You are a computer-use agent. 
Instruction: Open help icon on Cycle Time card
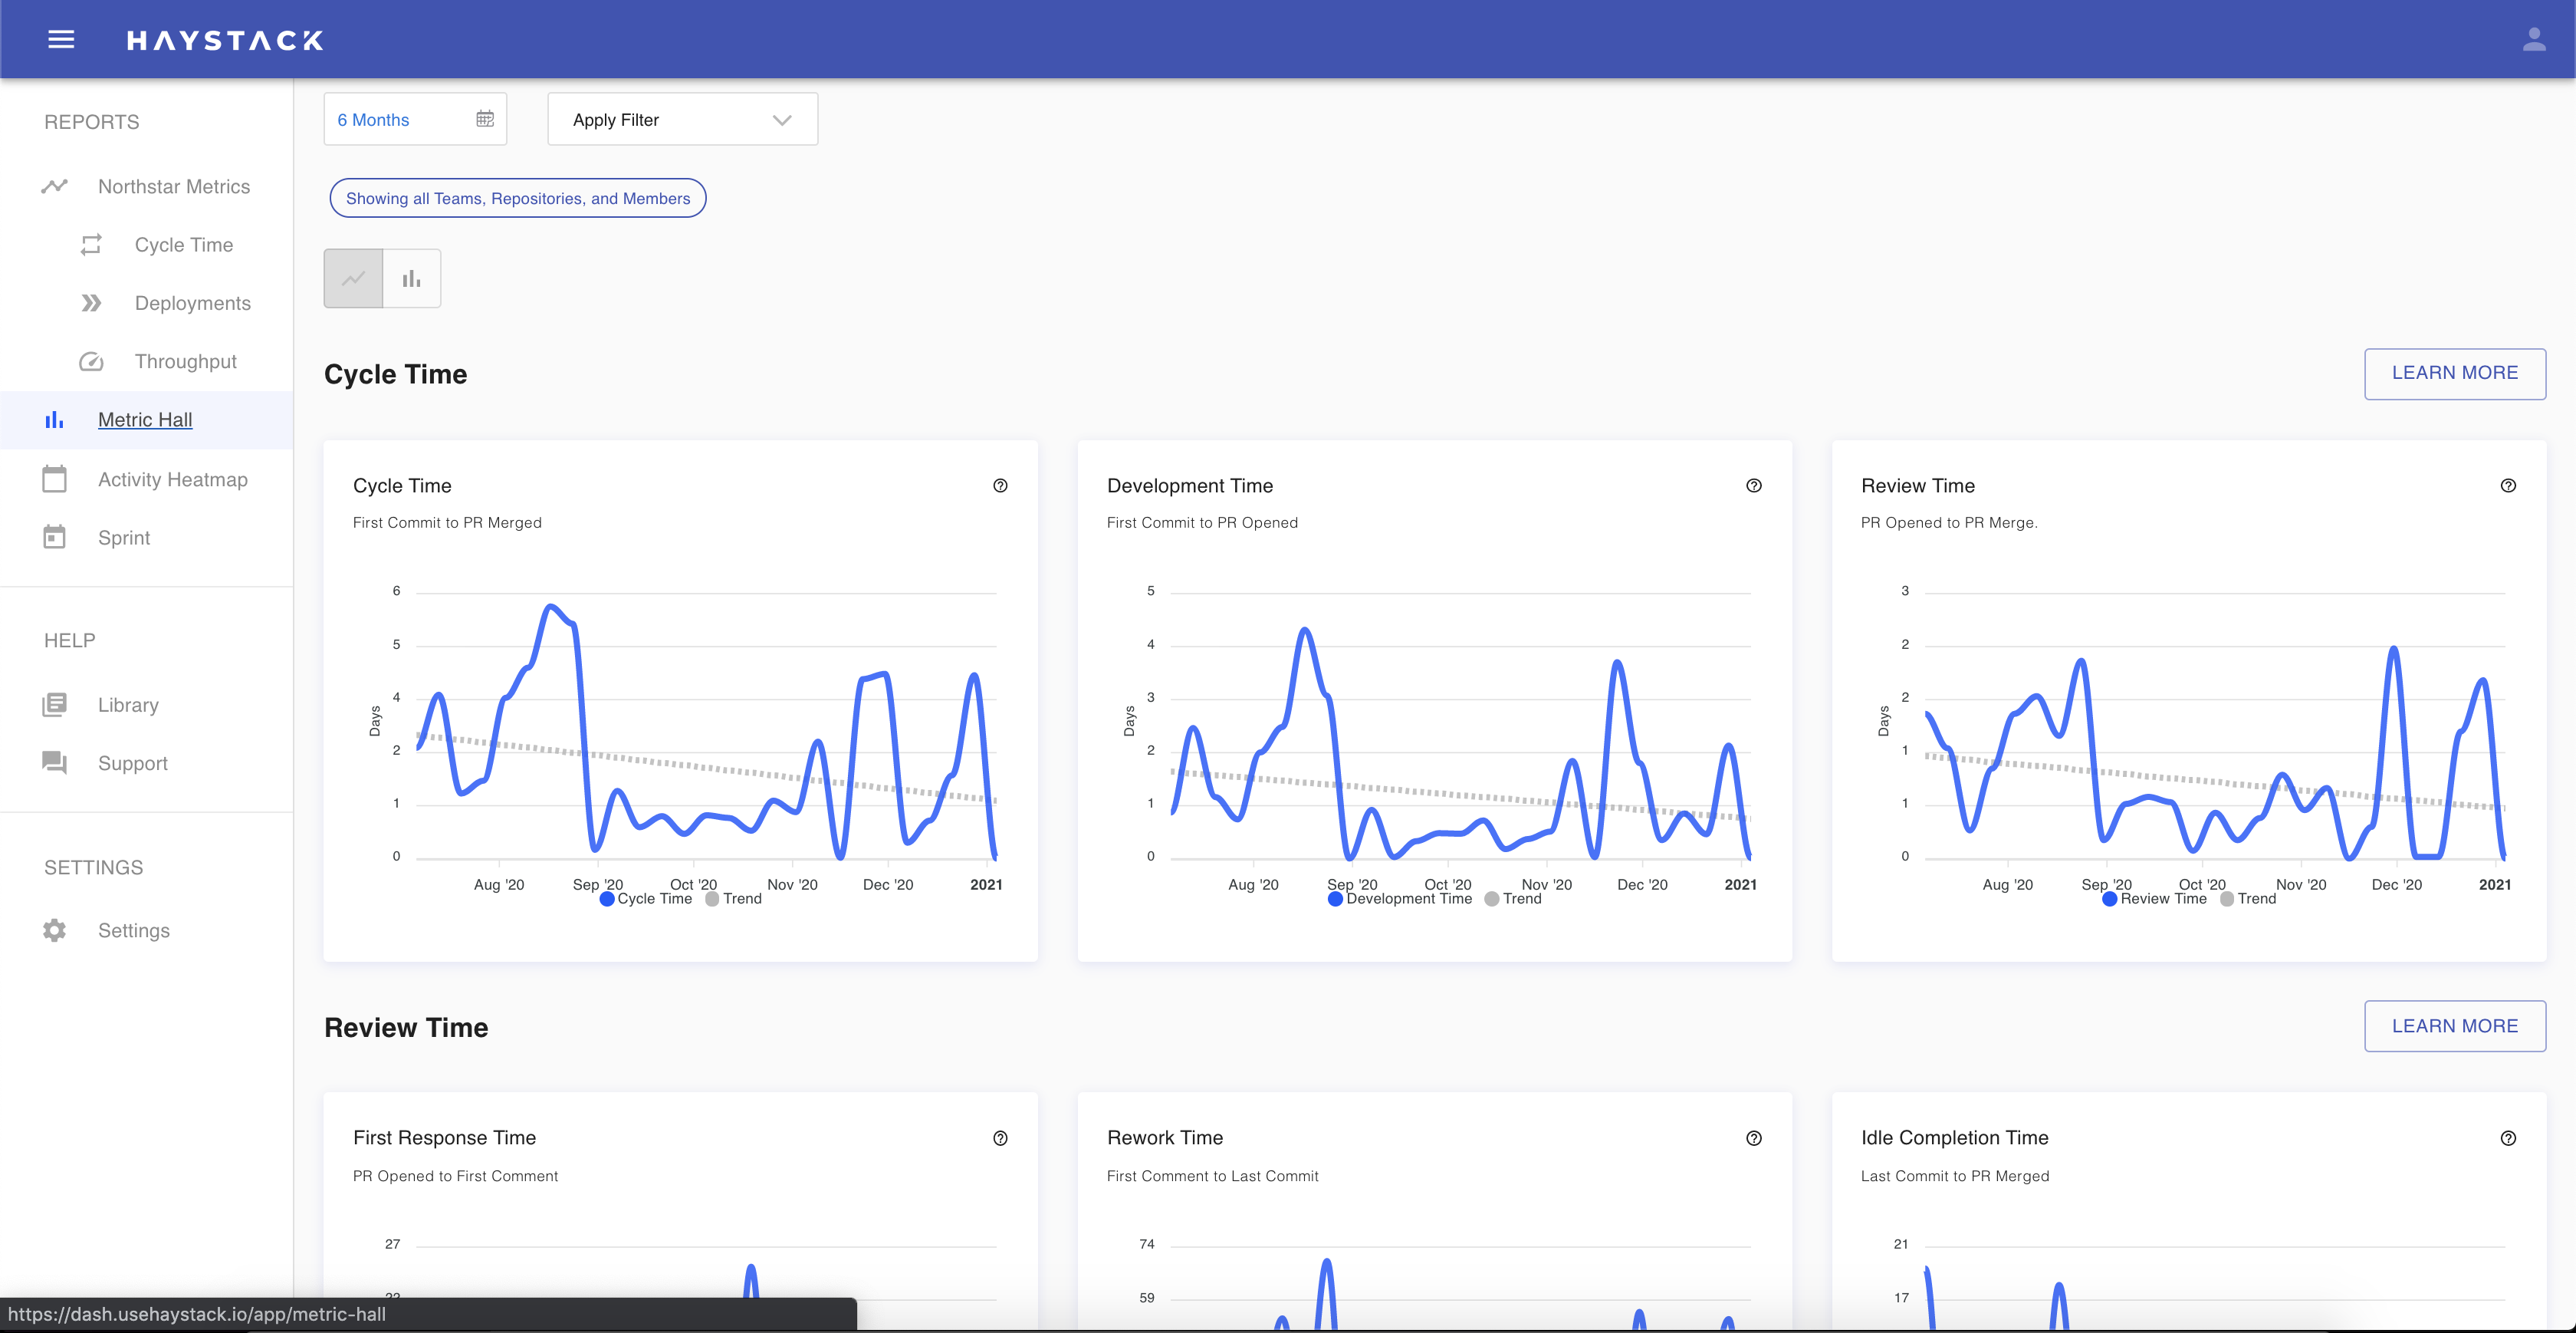click(1000, 485)
